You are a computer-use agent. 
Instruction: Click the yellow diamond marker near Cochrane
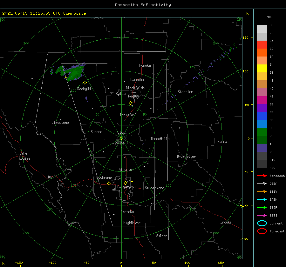pyautogui.click(x=109, y=183)
